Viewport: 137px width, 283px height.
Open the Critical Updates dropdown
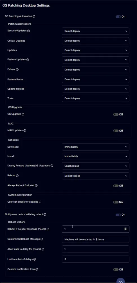[96, 41]
